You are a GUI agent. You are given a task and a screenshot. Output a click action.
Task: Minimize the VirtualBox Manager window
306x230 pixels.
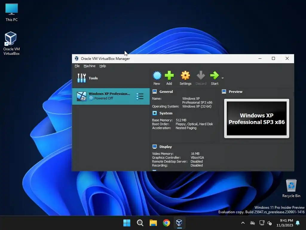[260, 58]
